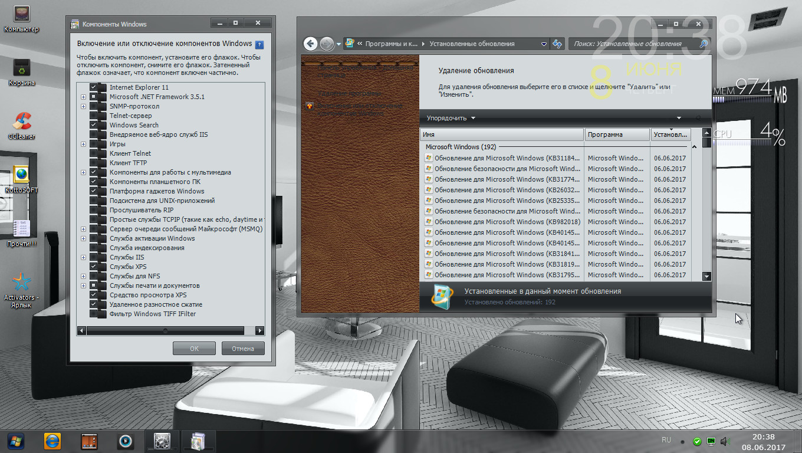The height and width of the screenshot is (453, 802).
Task: Launch Internet Explorer from the taskbar
Action: point(52,441)
